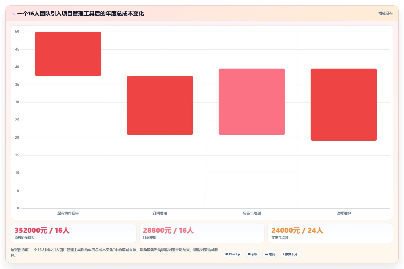Select the 进度 tag pill
This screenshot has height=269, width=404.
point(270,254)
